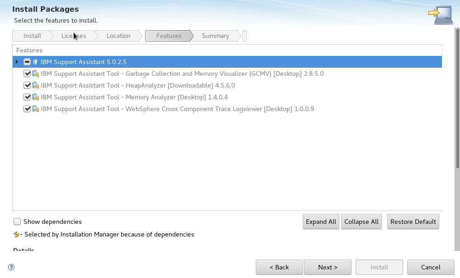
Task: Click the install wizard computer icon
Action: coord(441,15)
